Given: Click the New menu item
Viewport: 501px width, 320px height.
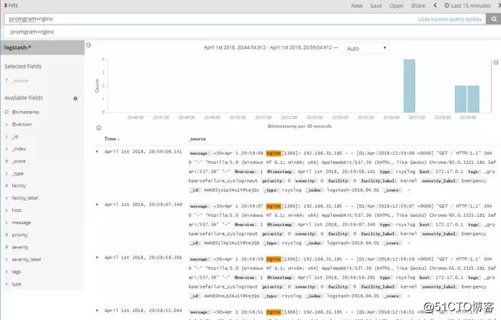Looking at the screenshot, I should [356, 6].
